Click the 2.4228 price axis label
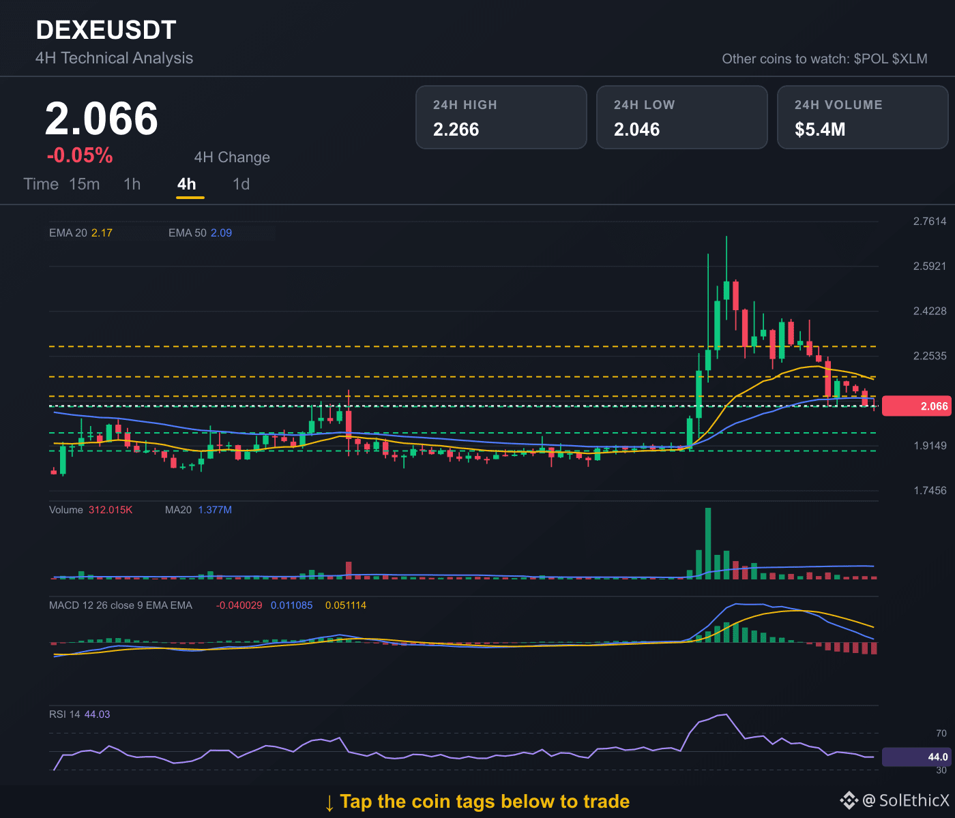 click(x=930, y=311)
